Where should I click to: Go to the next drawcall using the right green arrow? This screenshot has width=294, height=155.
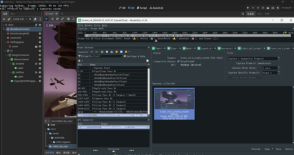coord(96,52)
